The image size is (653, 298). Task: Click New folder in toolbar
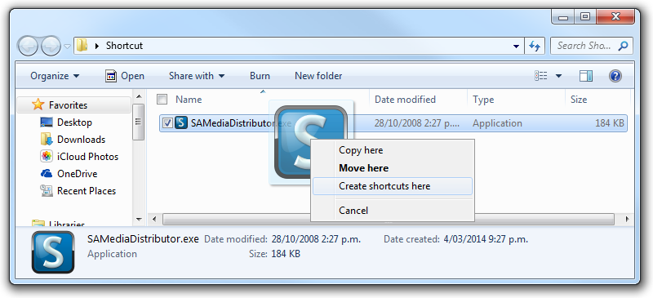coord(318,76)
